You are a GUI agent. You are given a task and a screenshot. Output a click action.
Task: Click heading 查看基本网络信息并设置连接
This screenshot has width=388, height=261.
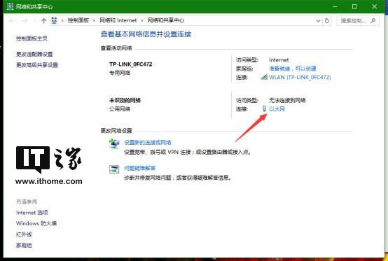pyautogui.click(x=146, y=34)
